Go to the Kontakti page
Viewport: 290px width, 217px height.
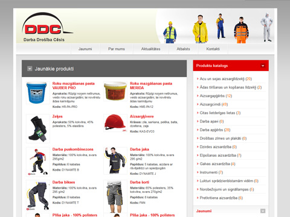(213, 49)
